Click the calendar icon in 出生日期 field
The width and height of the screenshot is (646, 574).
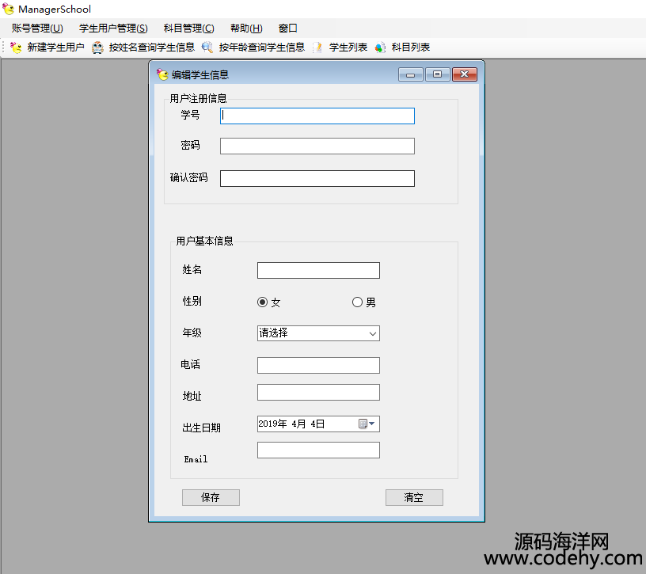363,424
